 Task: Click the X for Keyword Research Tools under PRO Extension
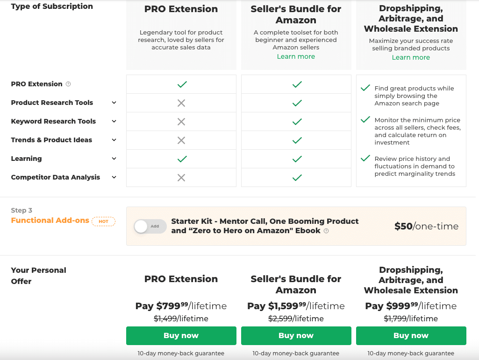181,121
